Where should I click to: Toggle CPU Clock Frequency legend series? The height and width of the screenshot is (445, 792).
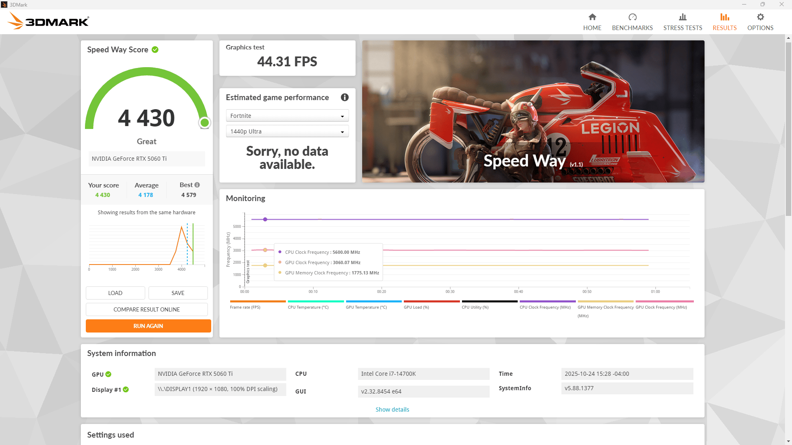[547, 305]
